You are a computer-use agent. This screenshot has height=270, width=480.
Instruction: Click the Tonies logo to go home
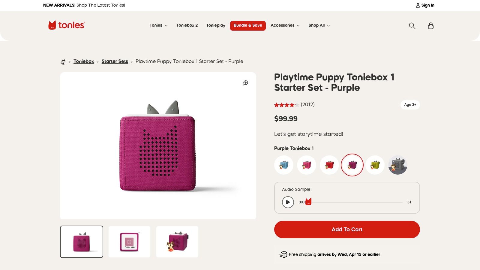66,25
